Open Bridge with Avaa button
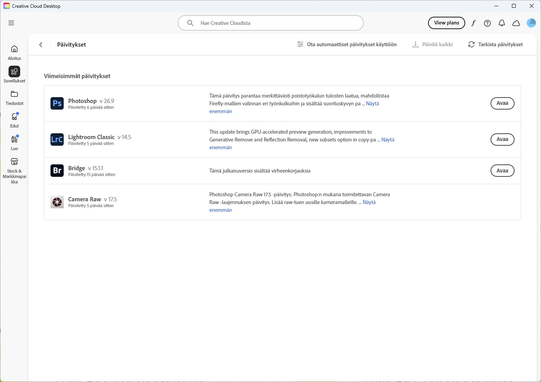541x382 pixels. click(503, 171)
